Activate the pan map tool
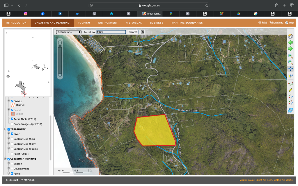The image size is (298, 186). pyautogui.click(x=290, y=69)
